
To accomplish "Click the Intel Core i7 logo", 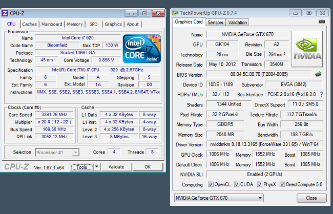I will coord(141,49).
